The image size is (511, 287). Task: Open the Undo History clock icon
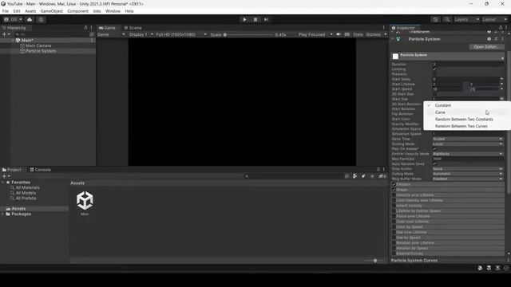(x=436, y=19)
